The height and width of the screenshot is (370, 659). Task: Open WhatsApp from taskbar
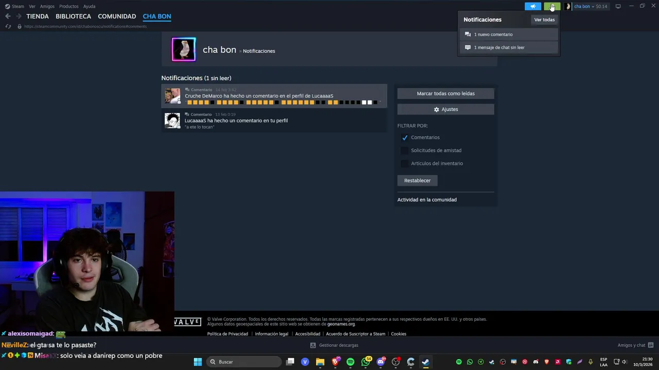pyautogui.click(x=366, y=362)
